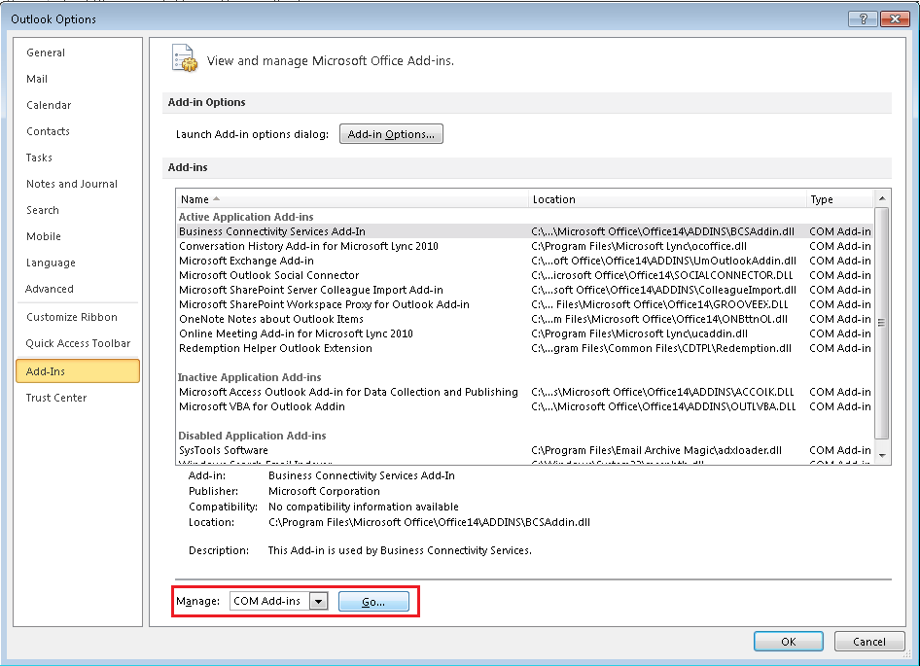Click the Redemption.dll location cell
The height and width of the screenshot is (666, 920).
[x=661, y=348]
